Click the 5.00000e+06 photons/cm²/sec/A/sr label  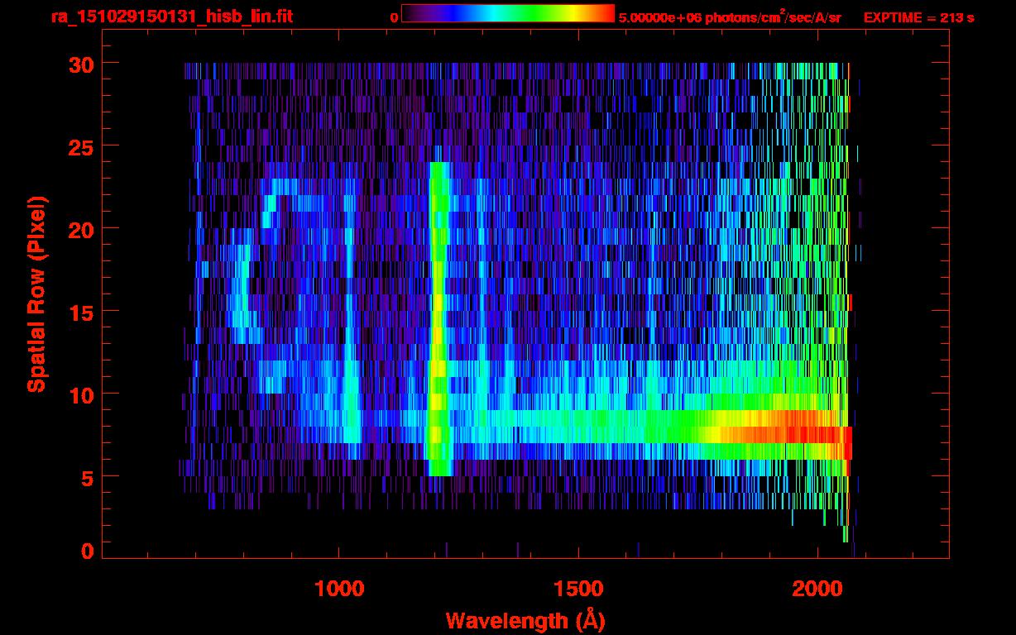730,17
